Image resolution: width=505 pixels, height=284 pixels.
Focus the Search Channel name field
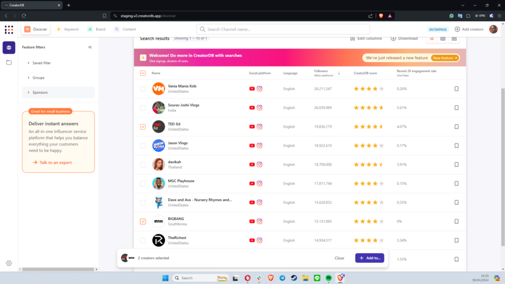click(283, 29)
